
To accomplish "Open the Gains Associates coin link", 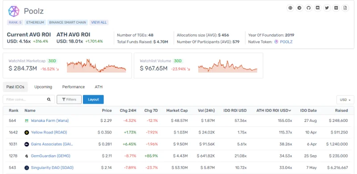I will point(52,144).
